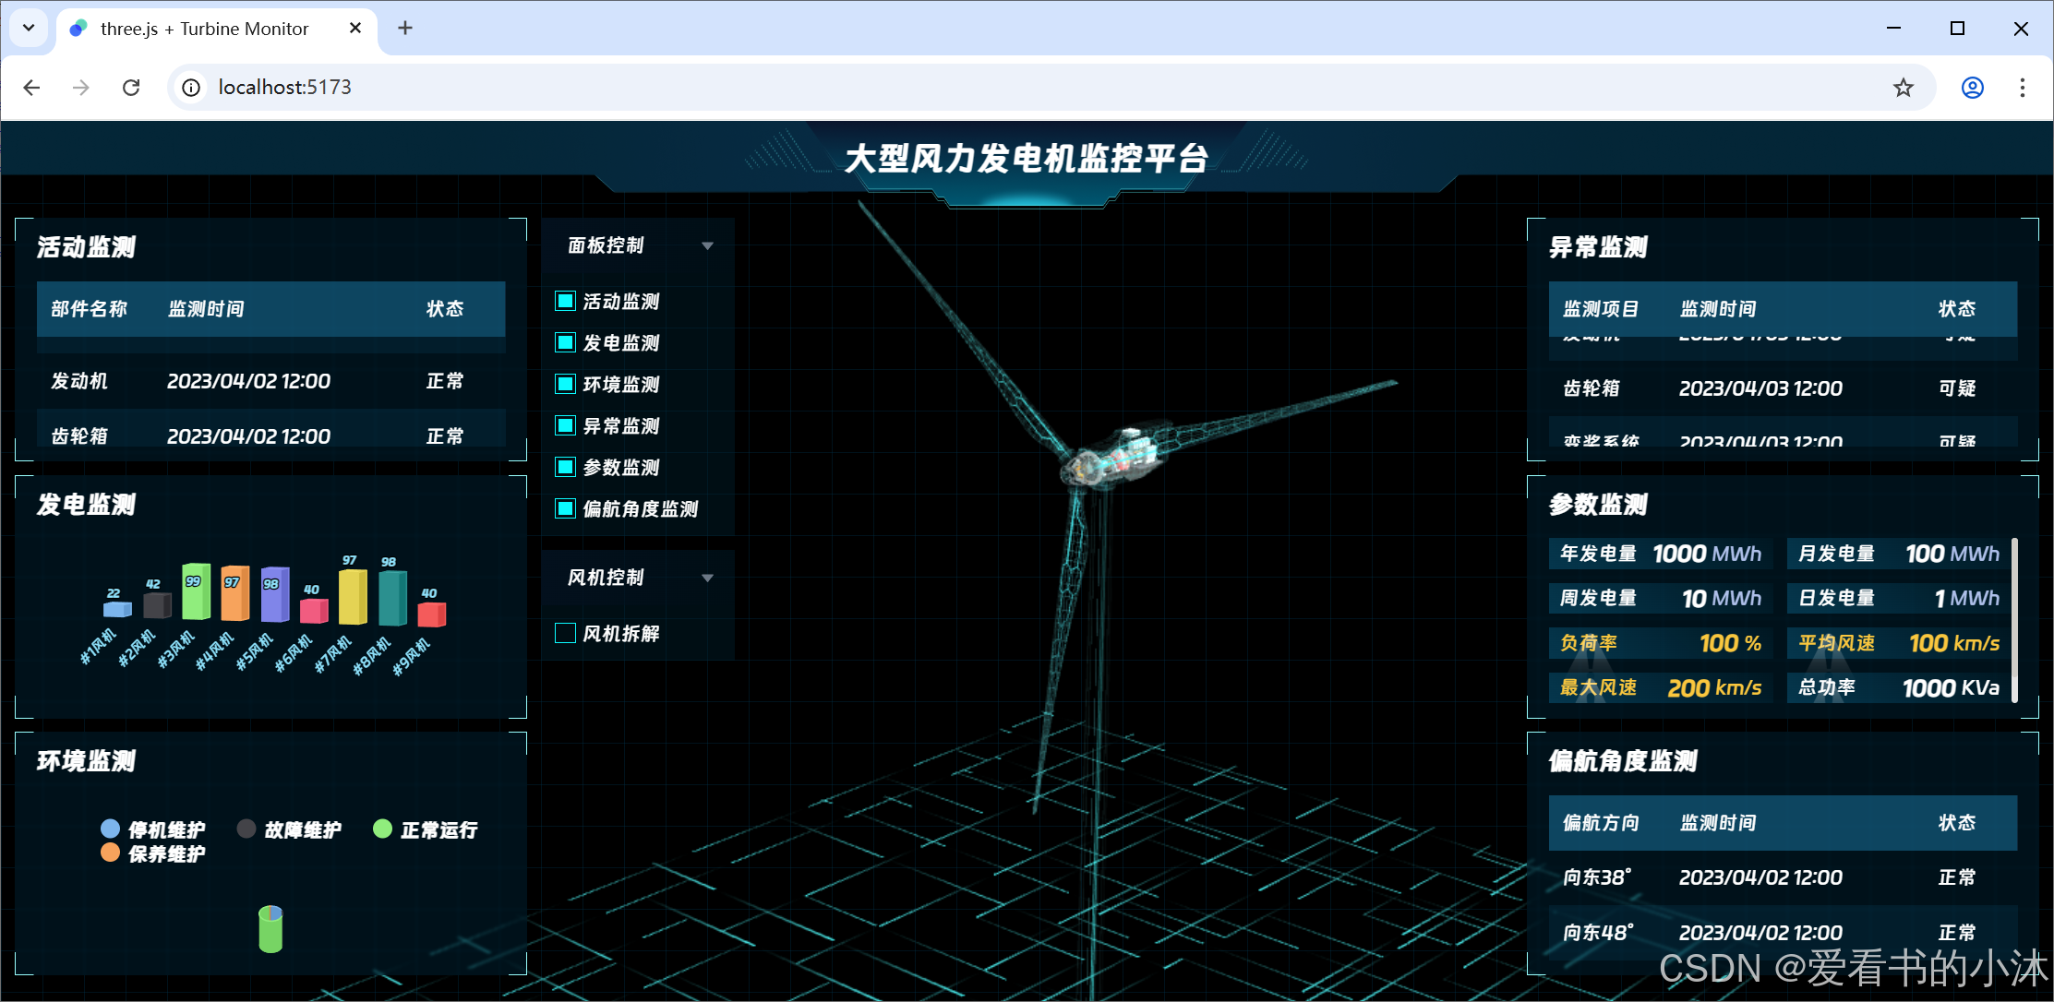Click the green 正常运行 legend dot

(382, 829)
